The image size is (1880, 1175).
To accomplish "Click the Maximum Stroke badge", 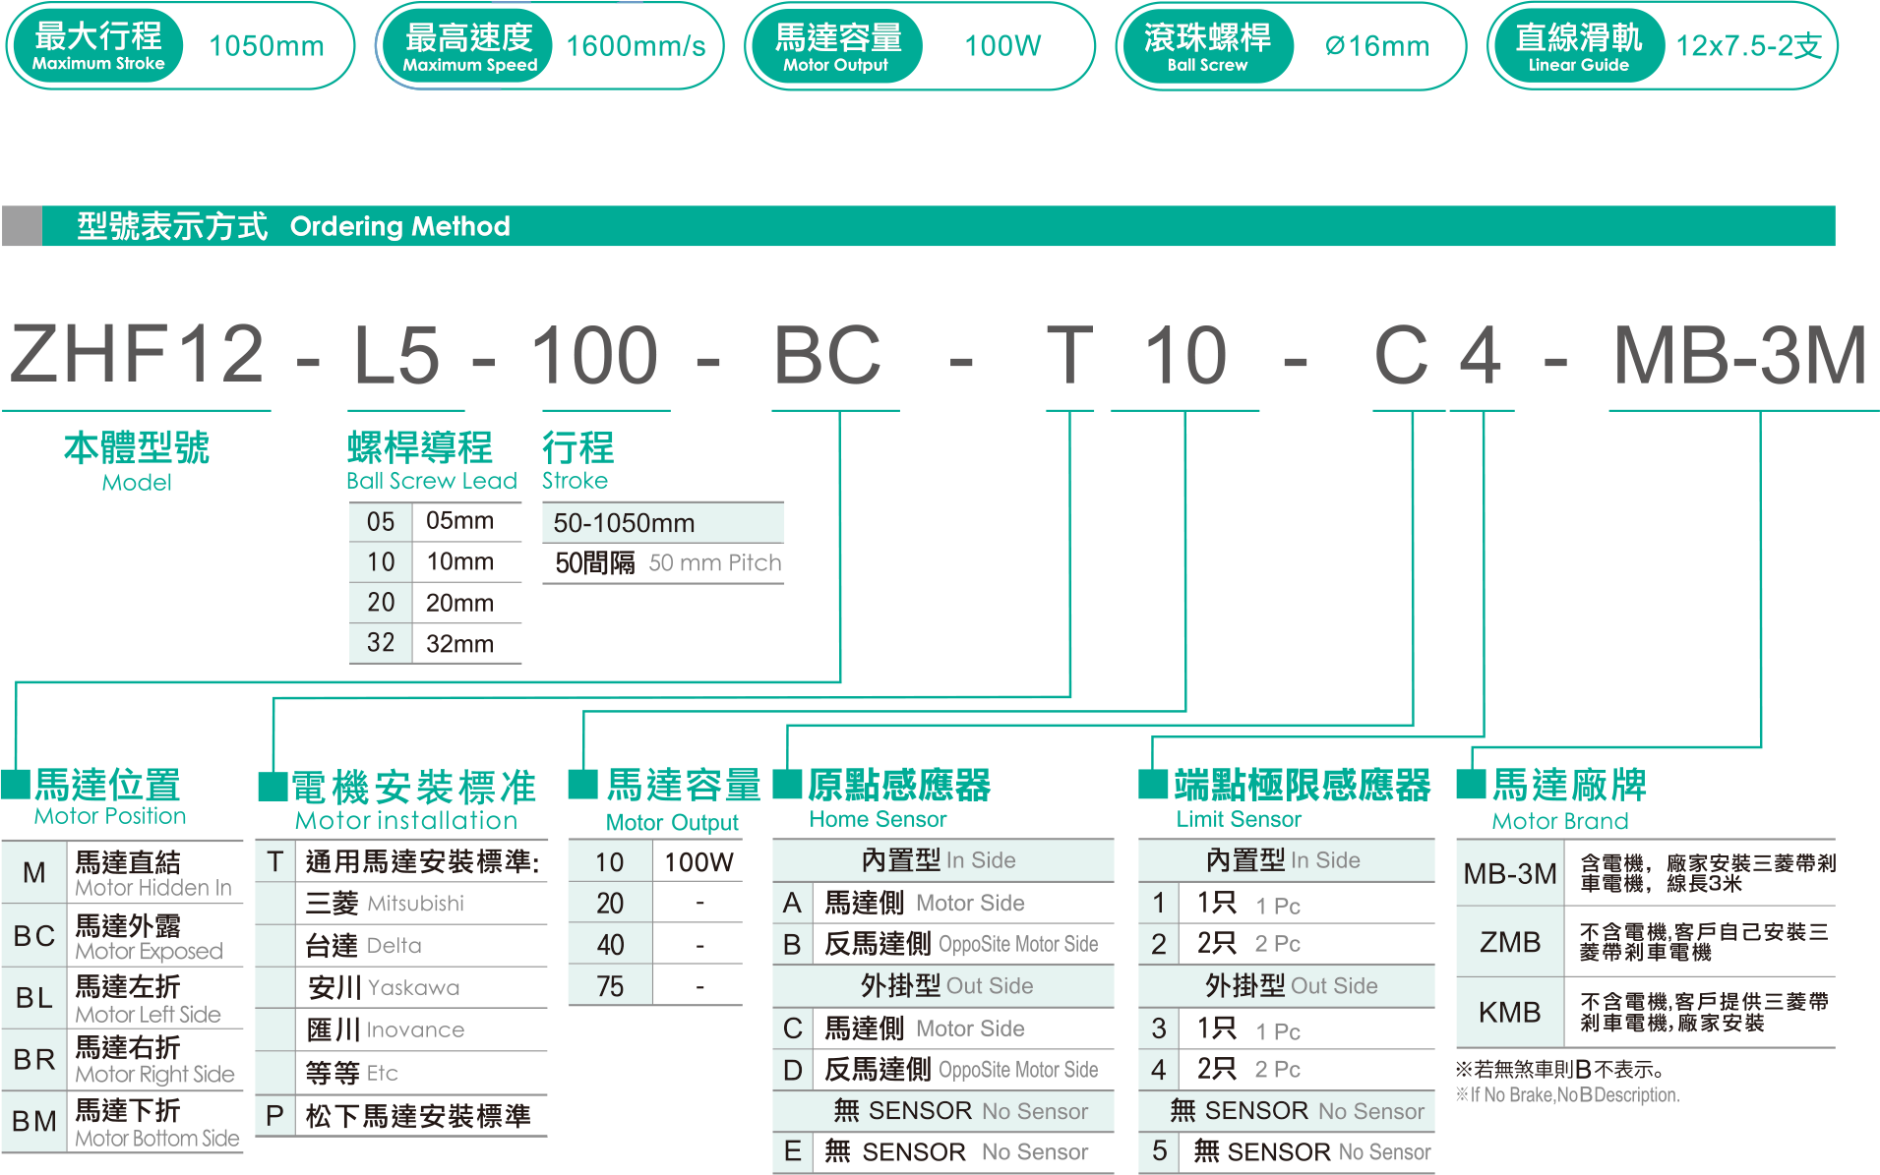I will 179,46.
